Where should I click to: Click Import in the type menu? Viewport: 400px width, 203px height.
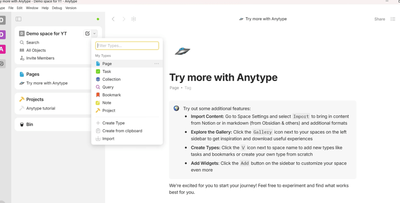127,138
